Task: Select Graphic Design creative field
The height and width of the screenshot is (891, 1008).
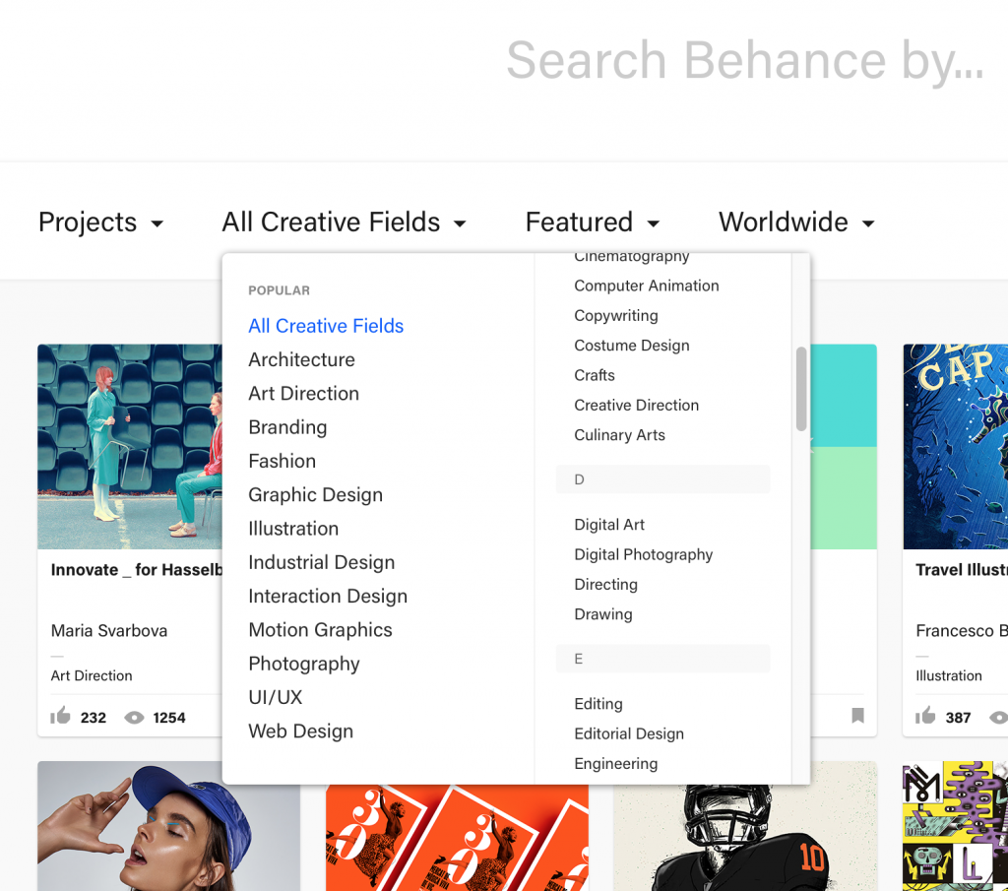Action: (315, 494)
